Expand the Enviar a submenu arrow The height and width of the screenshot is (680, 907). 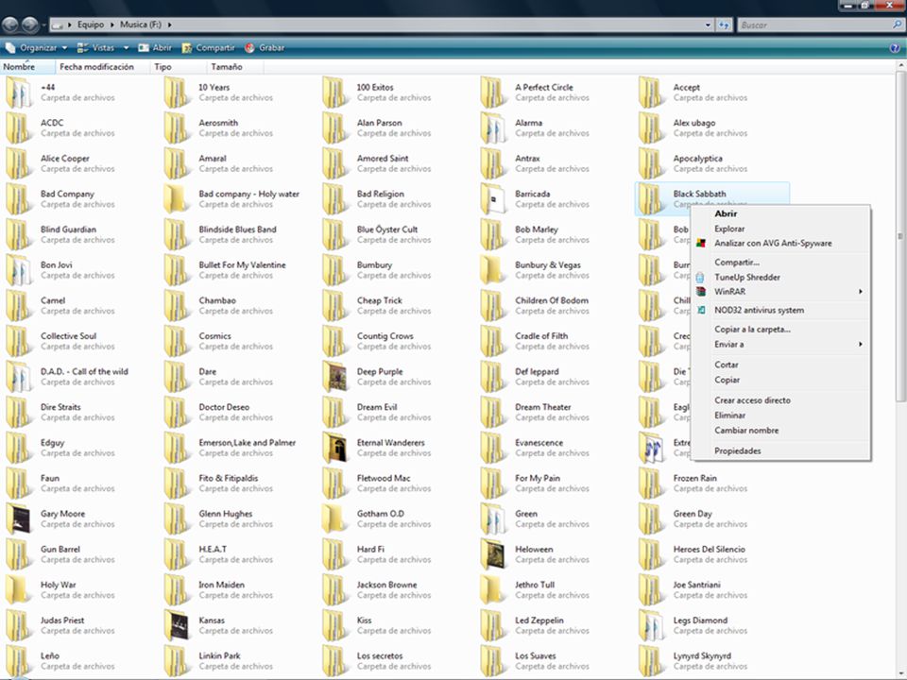(860, 345)
